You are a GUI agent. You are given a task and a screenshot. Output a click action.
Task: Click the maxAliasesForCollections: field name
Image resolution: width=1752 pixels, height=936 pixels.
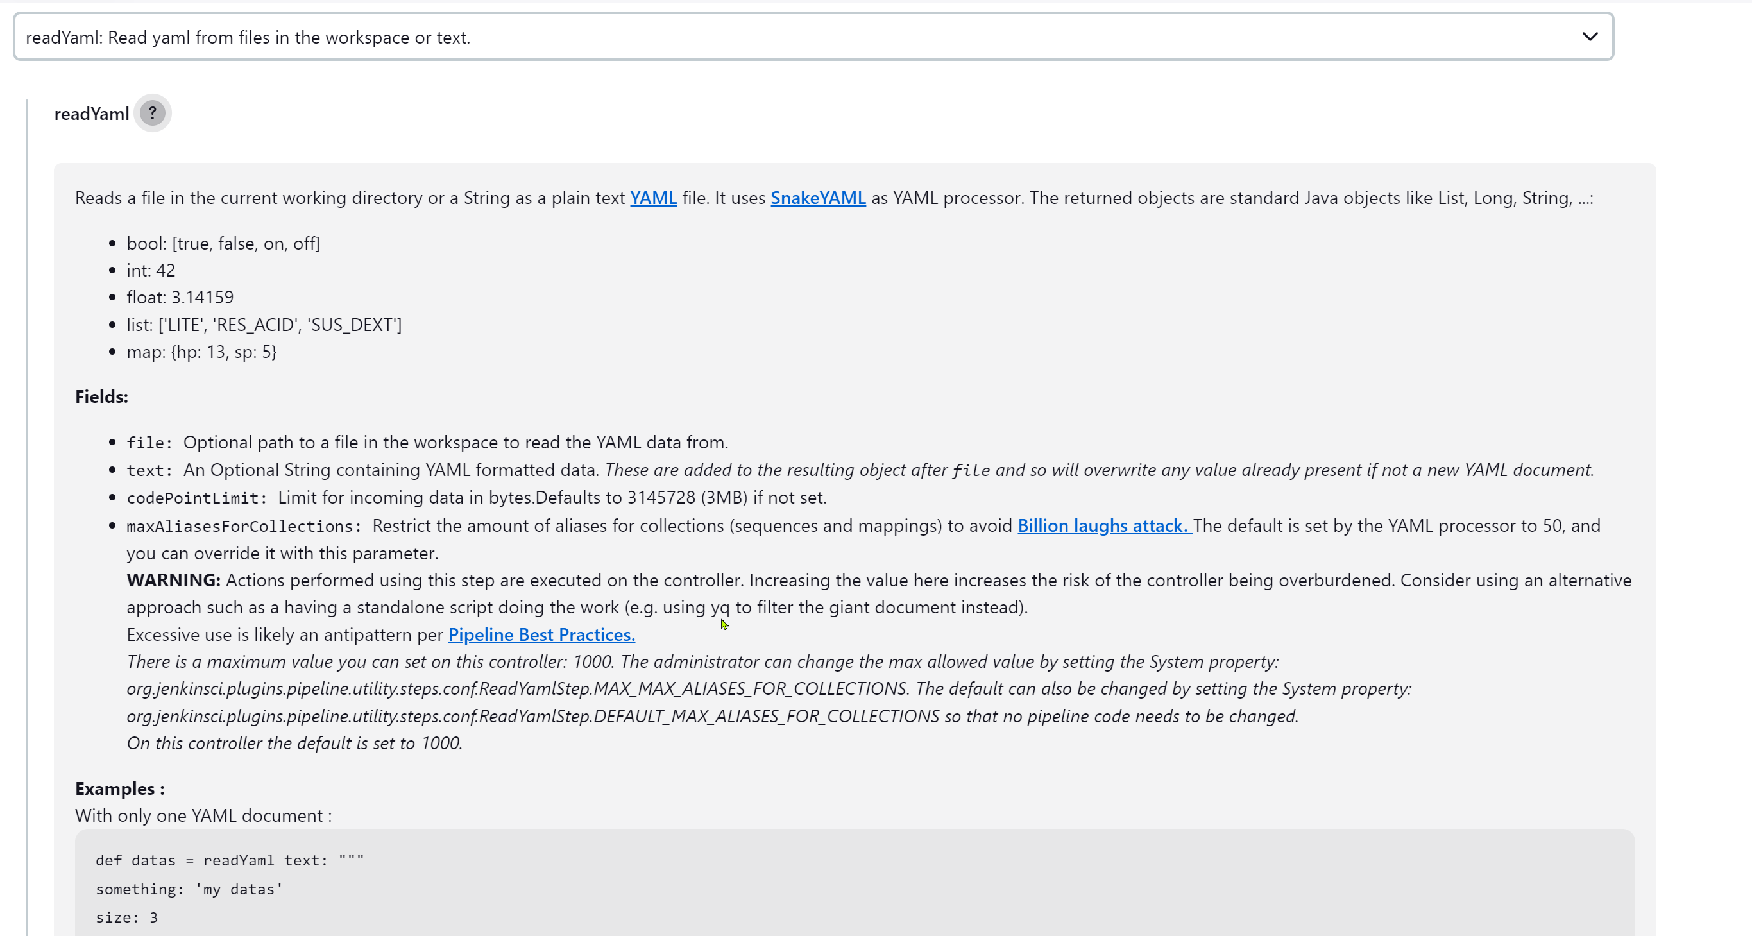pyautogui.click(x=244, y=527)
